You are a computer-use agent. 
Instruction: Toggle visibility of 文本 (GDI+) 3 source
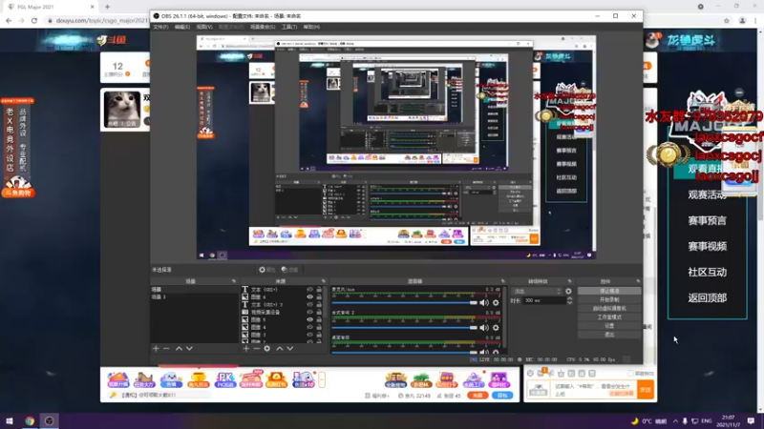tap(309, 304)
